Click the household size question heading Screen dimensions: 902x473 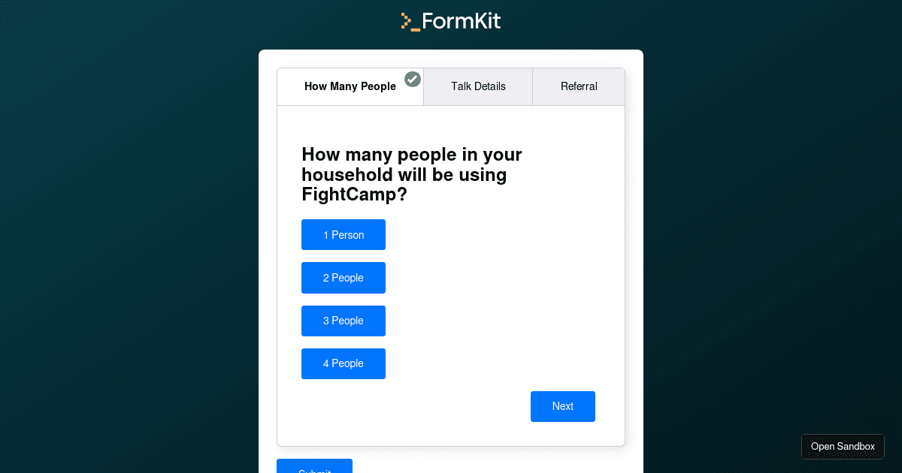[x=411, y=174]
